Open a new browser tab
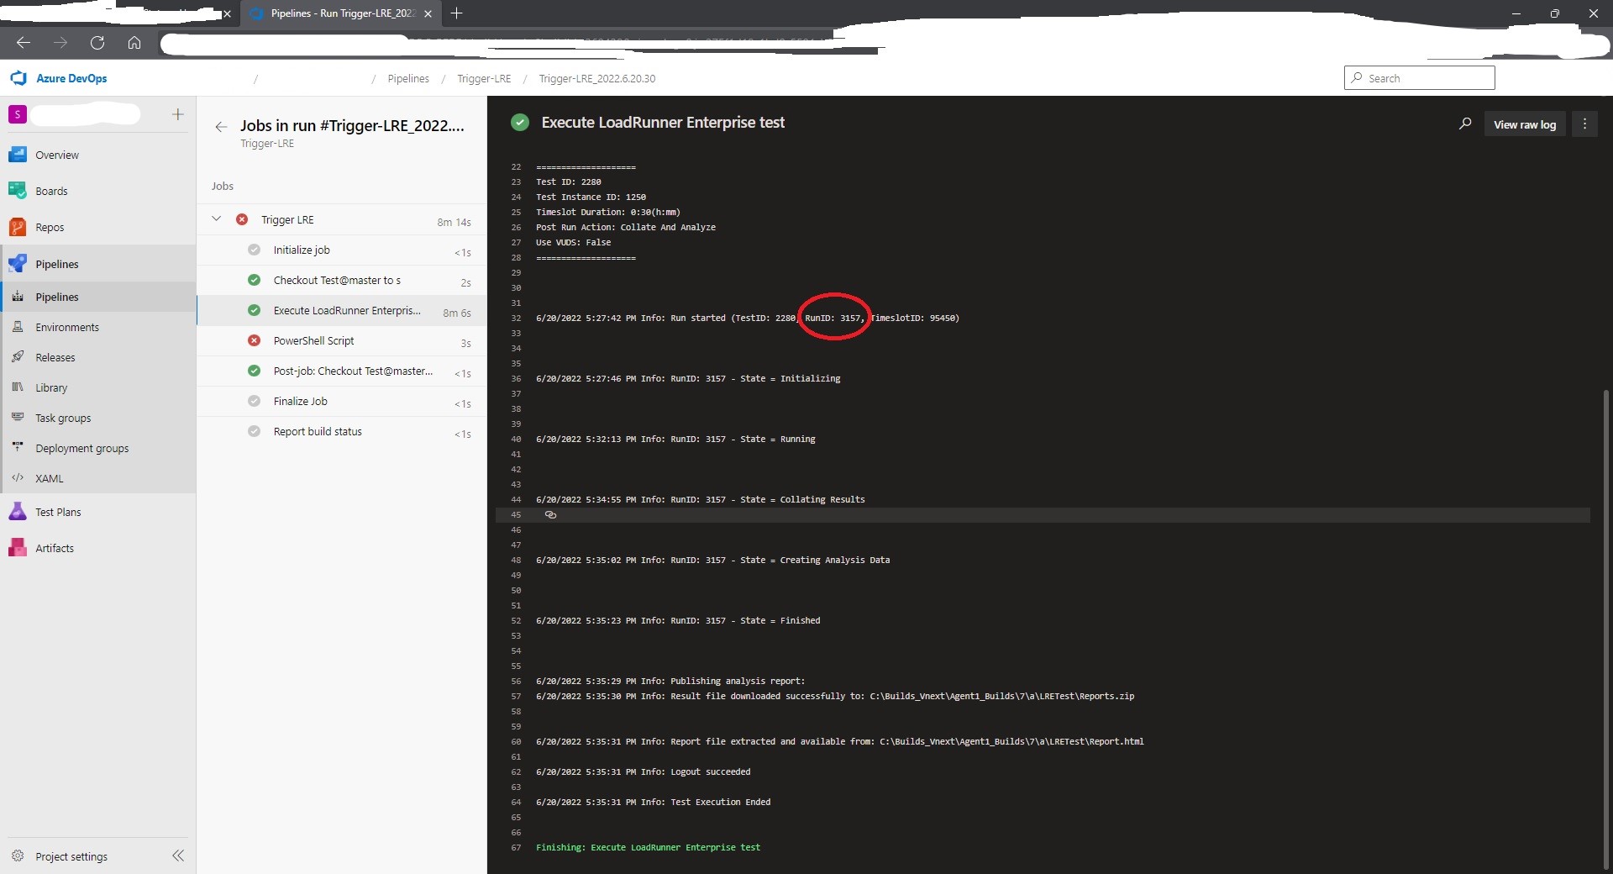 coord(456,13)
